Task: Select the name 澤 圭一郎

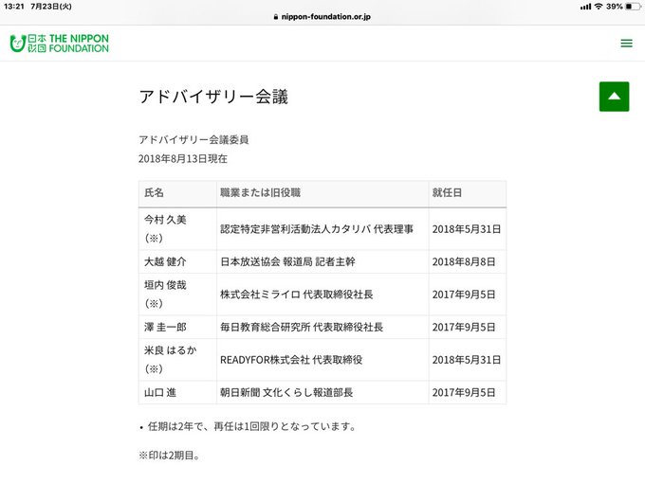Action: pos(165,327)
